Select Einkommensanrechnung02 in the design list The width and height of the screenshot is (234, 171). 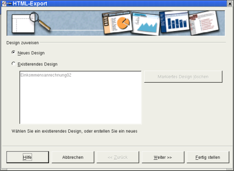tap(46, 75)
